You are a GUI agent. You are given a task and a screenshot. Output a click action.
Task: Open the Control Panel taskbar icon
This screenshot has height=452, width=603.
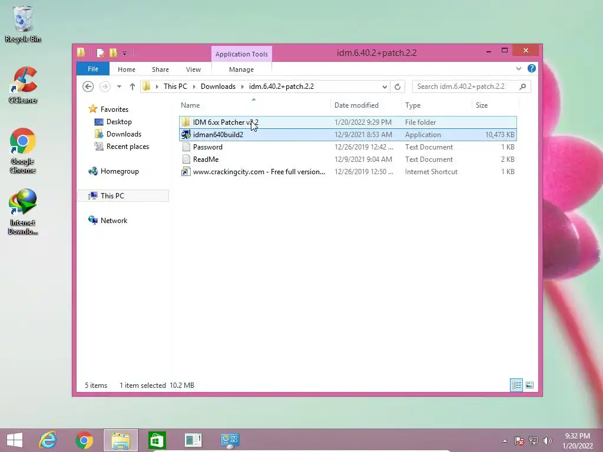pyautogui.click(x=230, y=440)
